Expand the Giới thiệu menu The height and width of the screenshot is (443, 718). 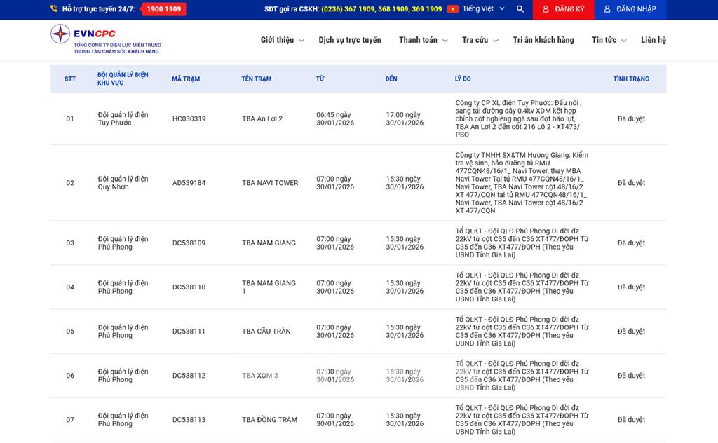click(282, 40)
